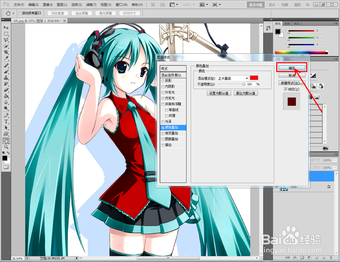
Task: Open the History panel icon
Action: tap(268, 28)
